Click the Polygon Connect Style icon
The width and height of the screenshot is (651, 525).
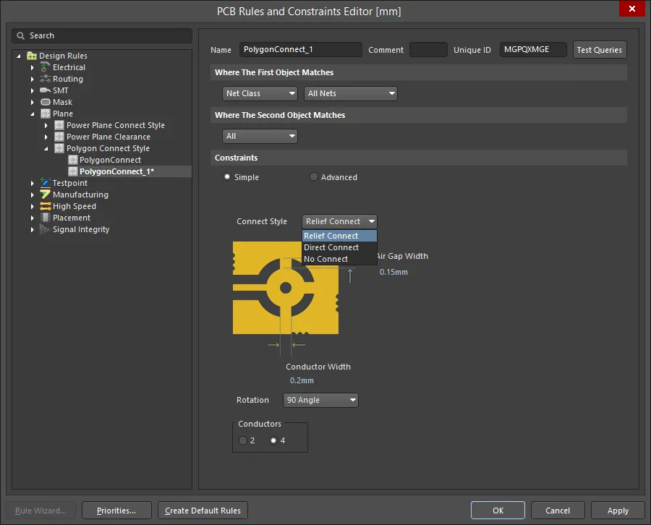[x=59, y=148]
